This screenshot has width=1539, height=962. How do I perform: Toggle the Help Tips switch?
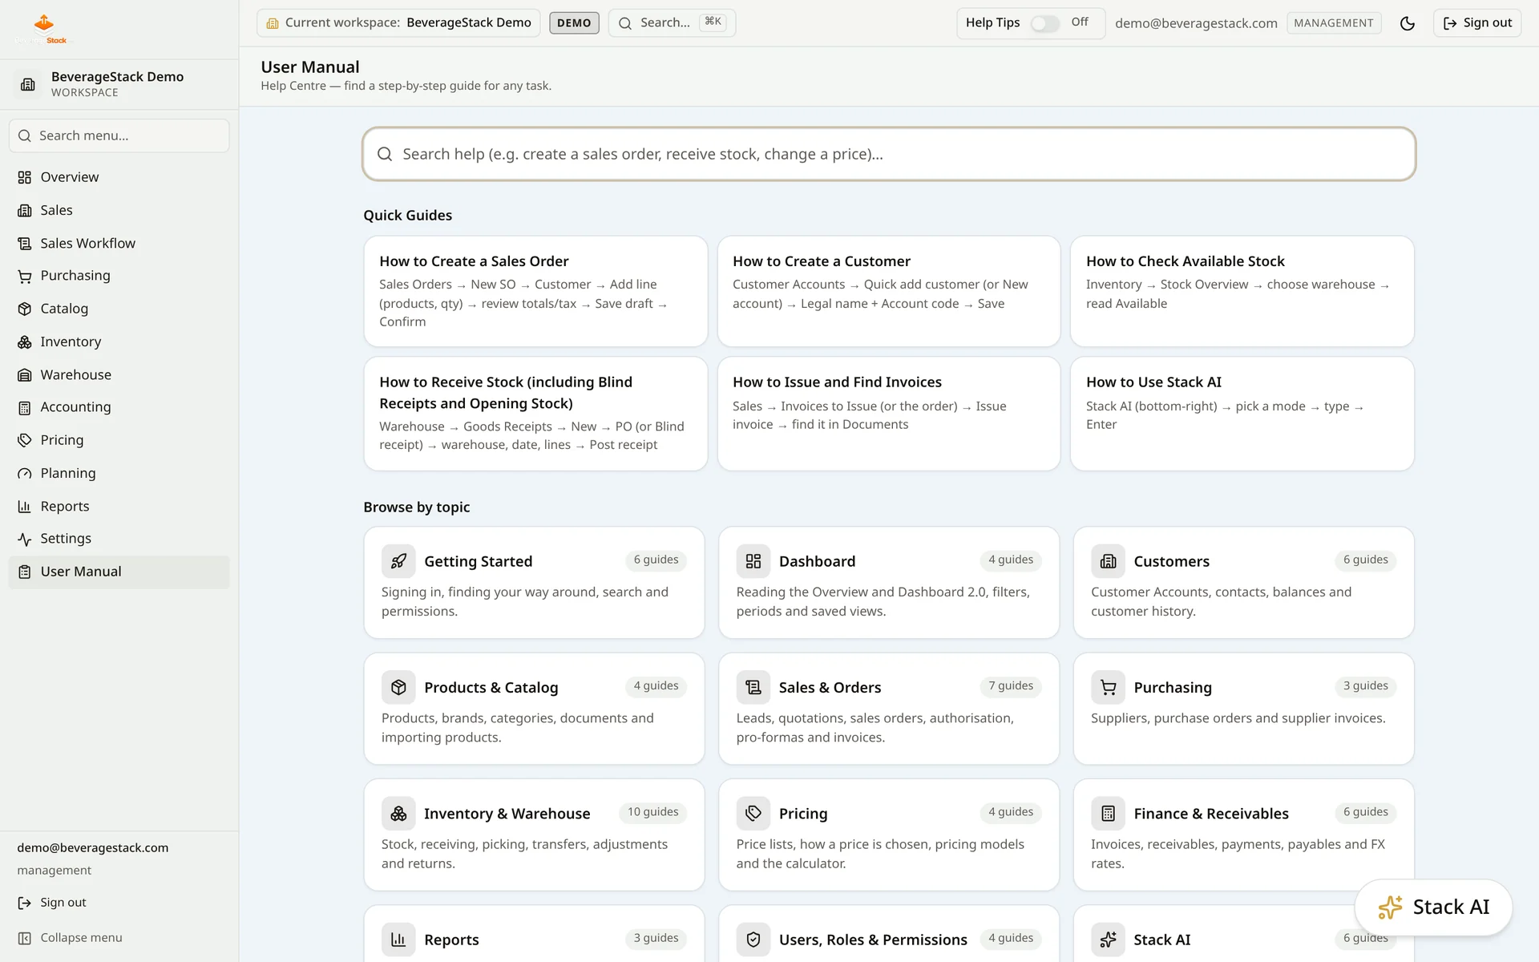click(1044, 23)
